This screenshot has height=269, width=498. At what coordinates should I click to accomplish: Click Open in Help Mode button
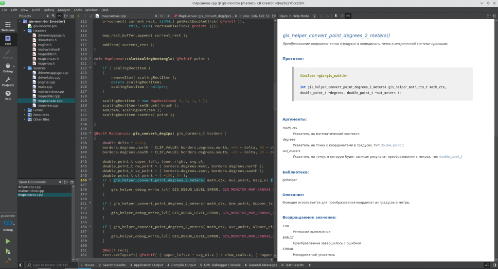click(294, 16)
